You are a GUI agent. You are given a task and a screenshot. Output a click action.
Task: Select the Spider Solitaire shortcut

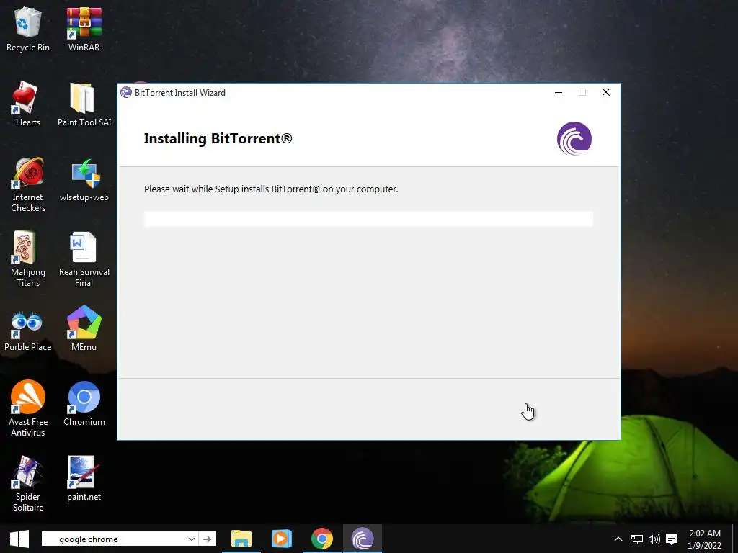(x=28, y=484)
